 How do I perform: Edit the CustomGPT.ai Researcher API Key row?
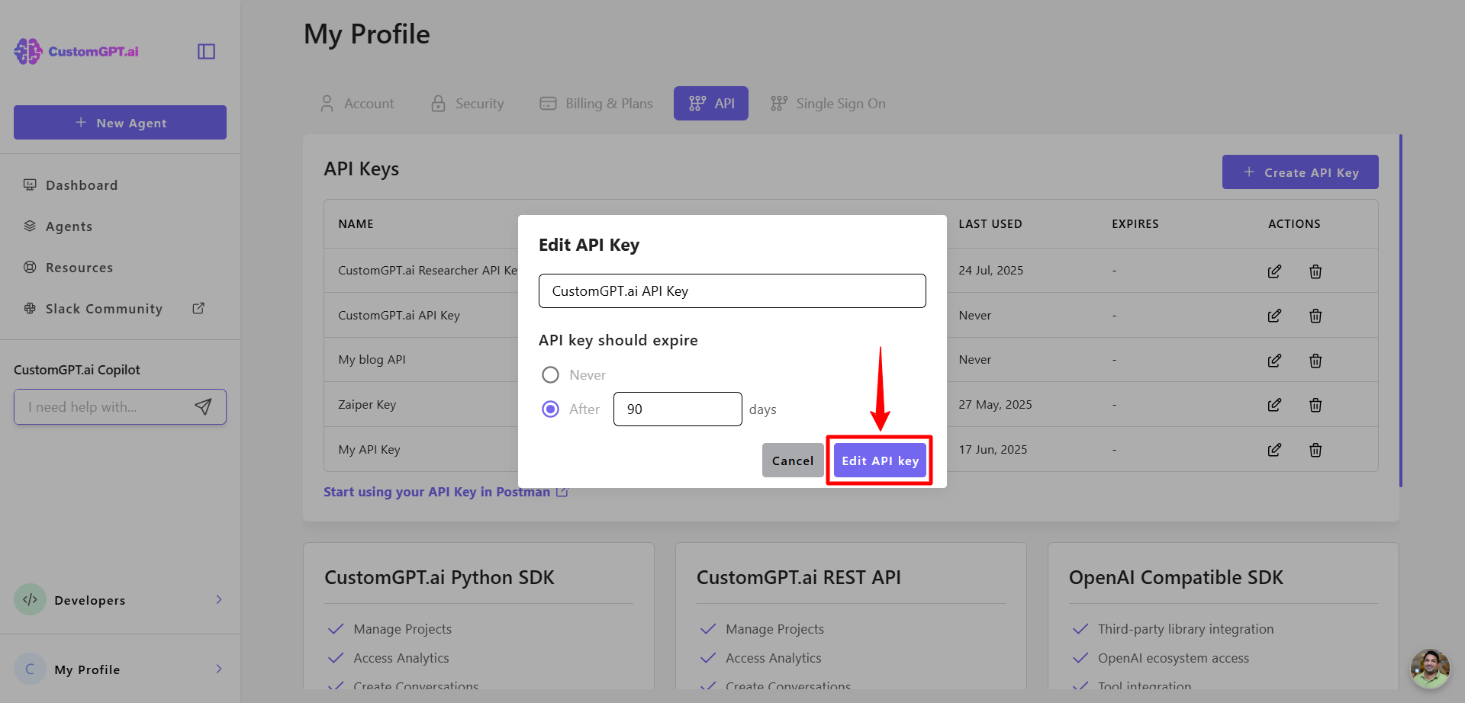pyautogui.click(x=1274, y=271)
